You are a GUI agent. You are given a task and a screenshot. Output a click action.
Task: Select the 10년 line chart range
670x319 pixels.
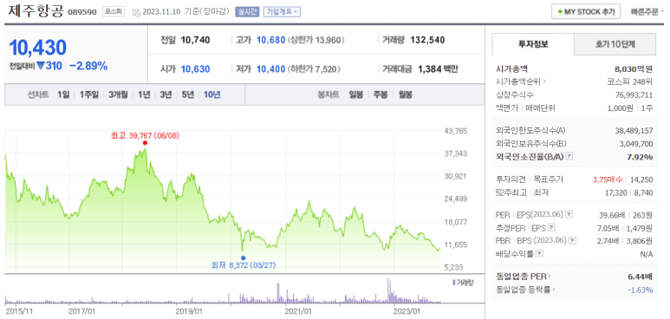click(212, 94)
